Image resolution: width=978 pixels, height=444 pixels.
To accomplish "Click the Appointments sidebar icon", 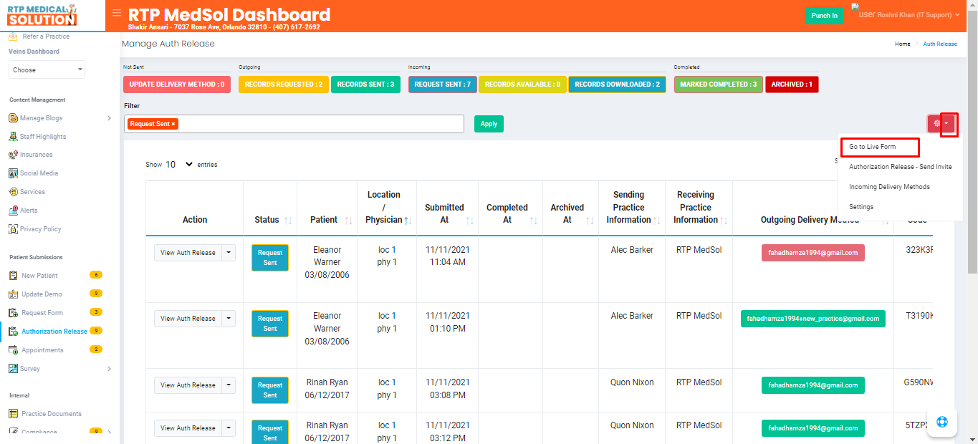I will point(13,350).
